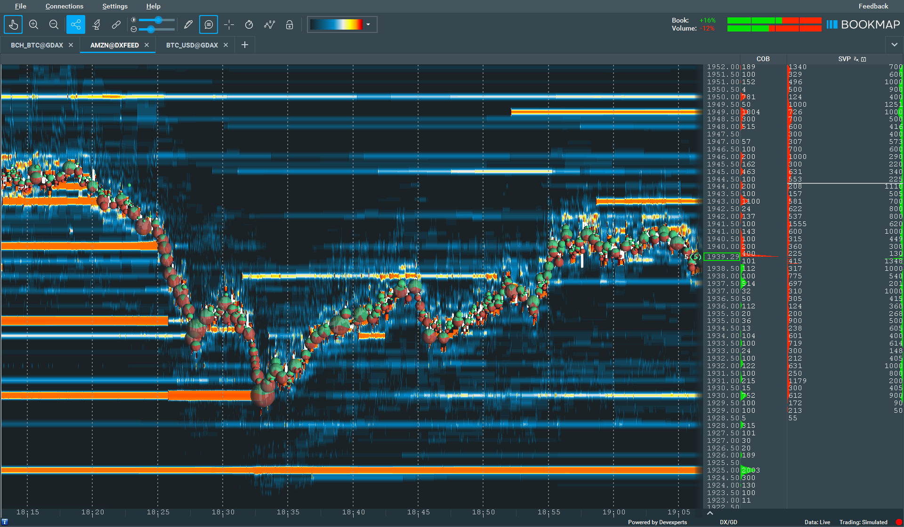Toggle the speech bubble notes button
This screenshot has width=904, height=527.
209,24
